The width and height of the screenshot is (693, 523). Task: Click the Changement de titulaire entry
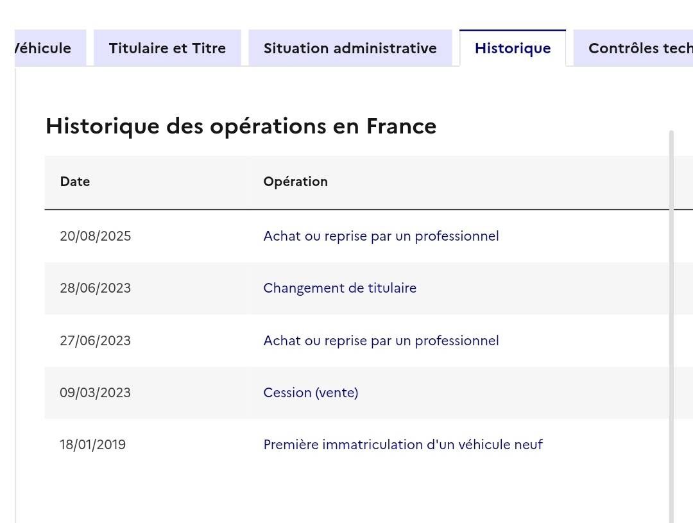coord(340,287)
